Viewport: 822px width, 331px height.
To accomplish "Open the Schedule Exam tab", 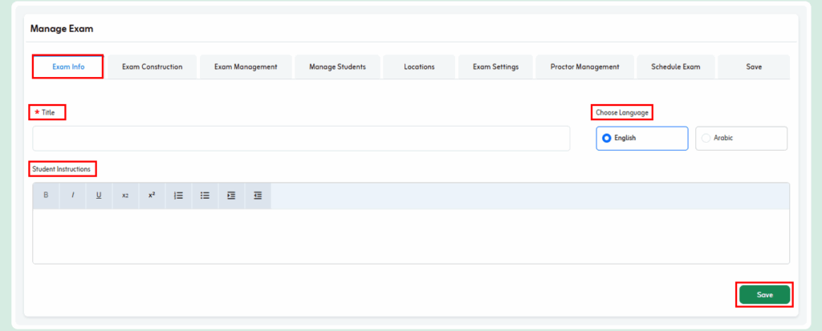I will (676, 67).
